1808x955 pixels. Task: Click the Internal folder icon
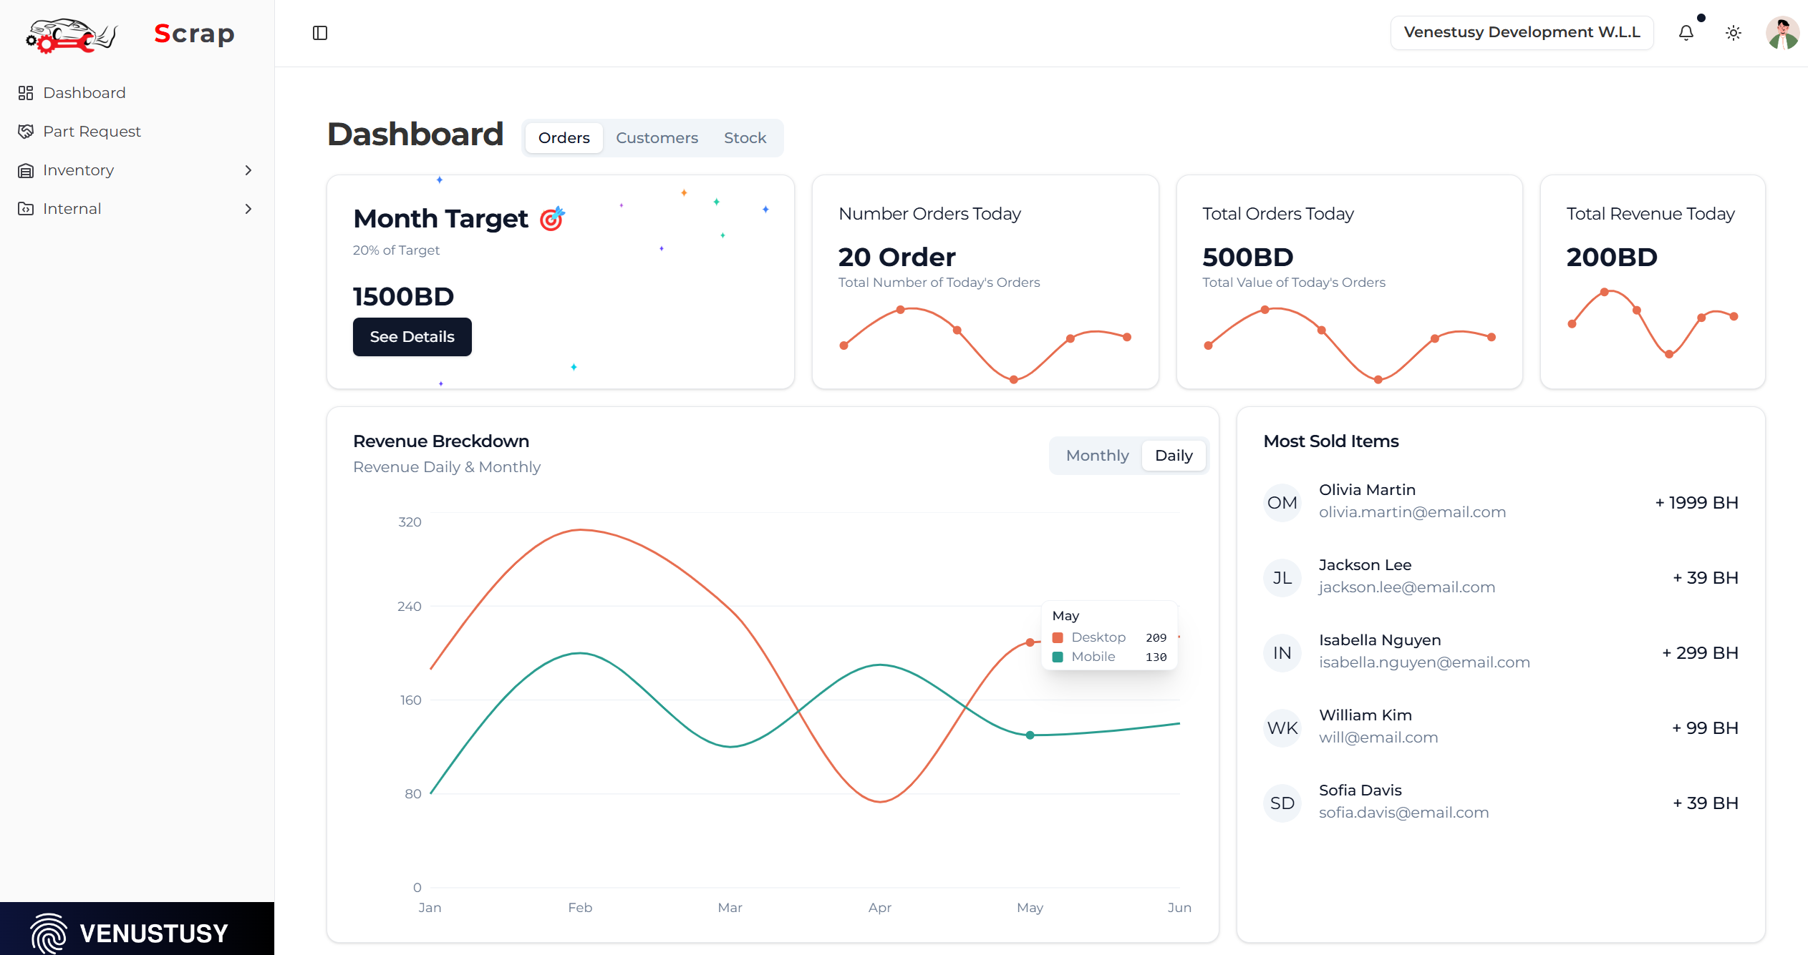[26, 209]
